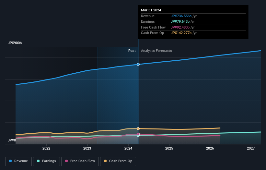
Task: Select the Revenue data point at Mar 2024
Action: pyautogui.click(x=138, y=64)
